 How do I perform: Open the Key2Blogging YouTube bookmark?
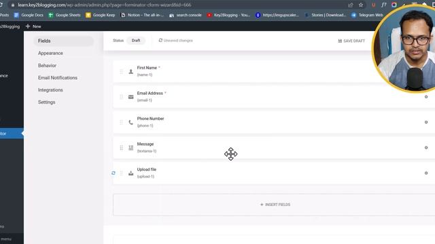(x=228, y=15)
